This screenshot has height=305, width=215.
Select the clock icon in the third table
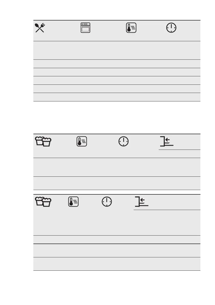tap(107, 202)
